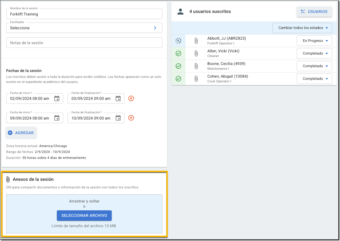Open calendar picker for first start date
Image resolution: width=340 pixels, height=241 pixels.
(57, 98)
